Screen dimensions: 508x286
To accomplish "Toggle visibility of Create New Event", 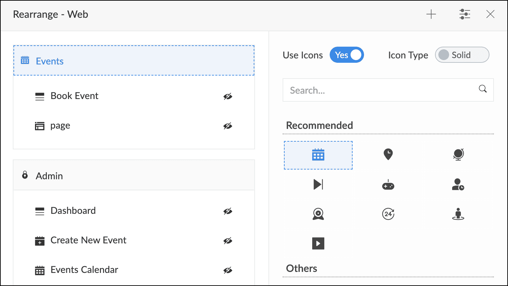I will click(x=228, y=241).
